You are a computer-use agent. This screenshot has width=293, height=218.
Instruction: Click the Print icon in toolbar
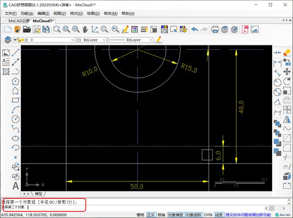coord(215,30)
